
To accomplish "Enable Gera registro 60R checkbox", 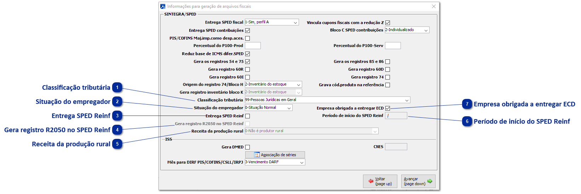I will pos(248,70).
